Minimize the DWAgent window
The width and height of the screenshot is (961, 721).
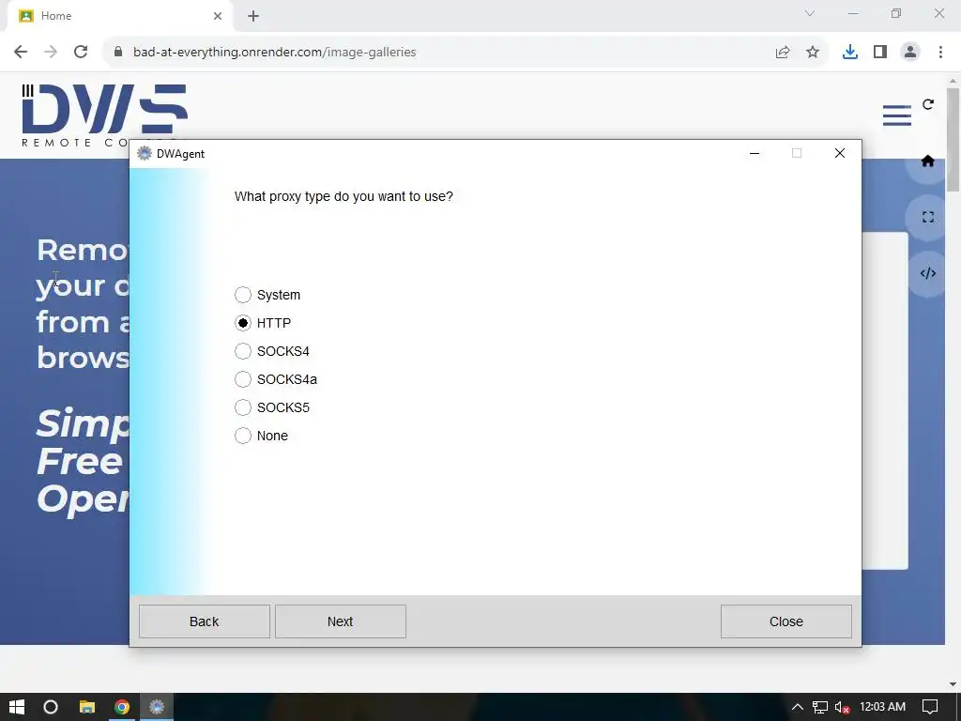coord(755,153)
